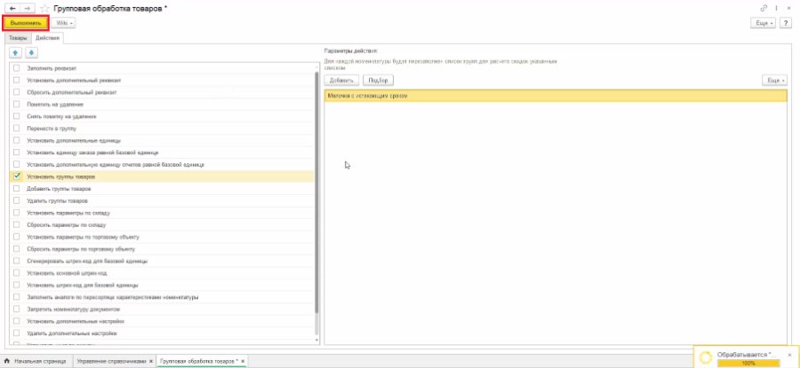Image resolution: width=800 pixels, height=368 pixels.
Task: Open Еще menu in action parameters panel
Action: point(774,81)
